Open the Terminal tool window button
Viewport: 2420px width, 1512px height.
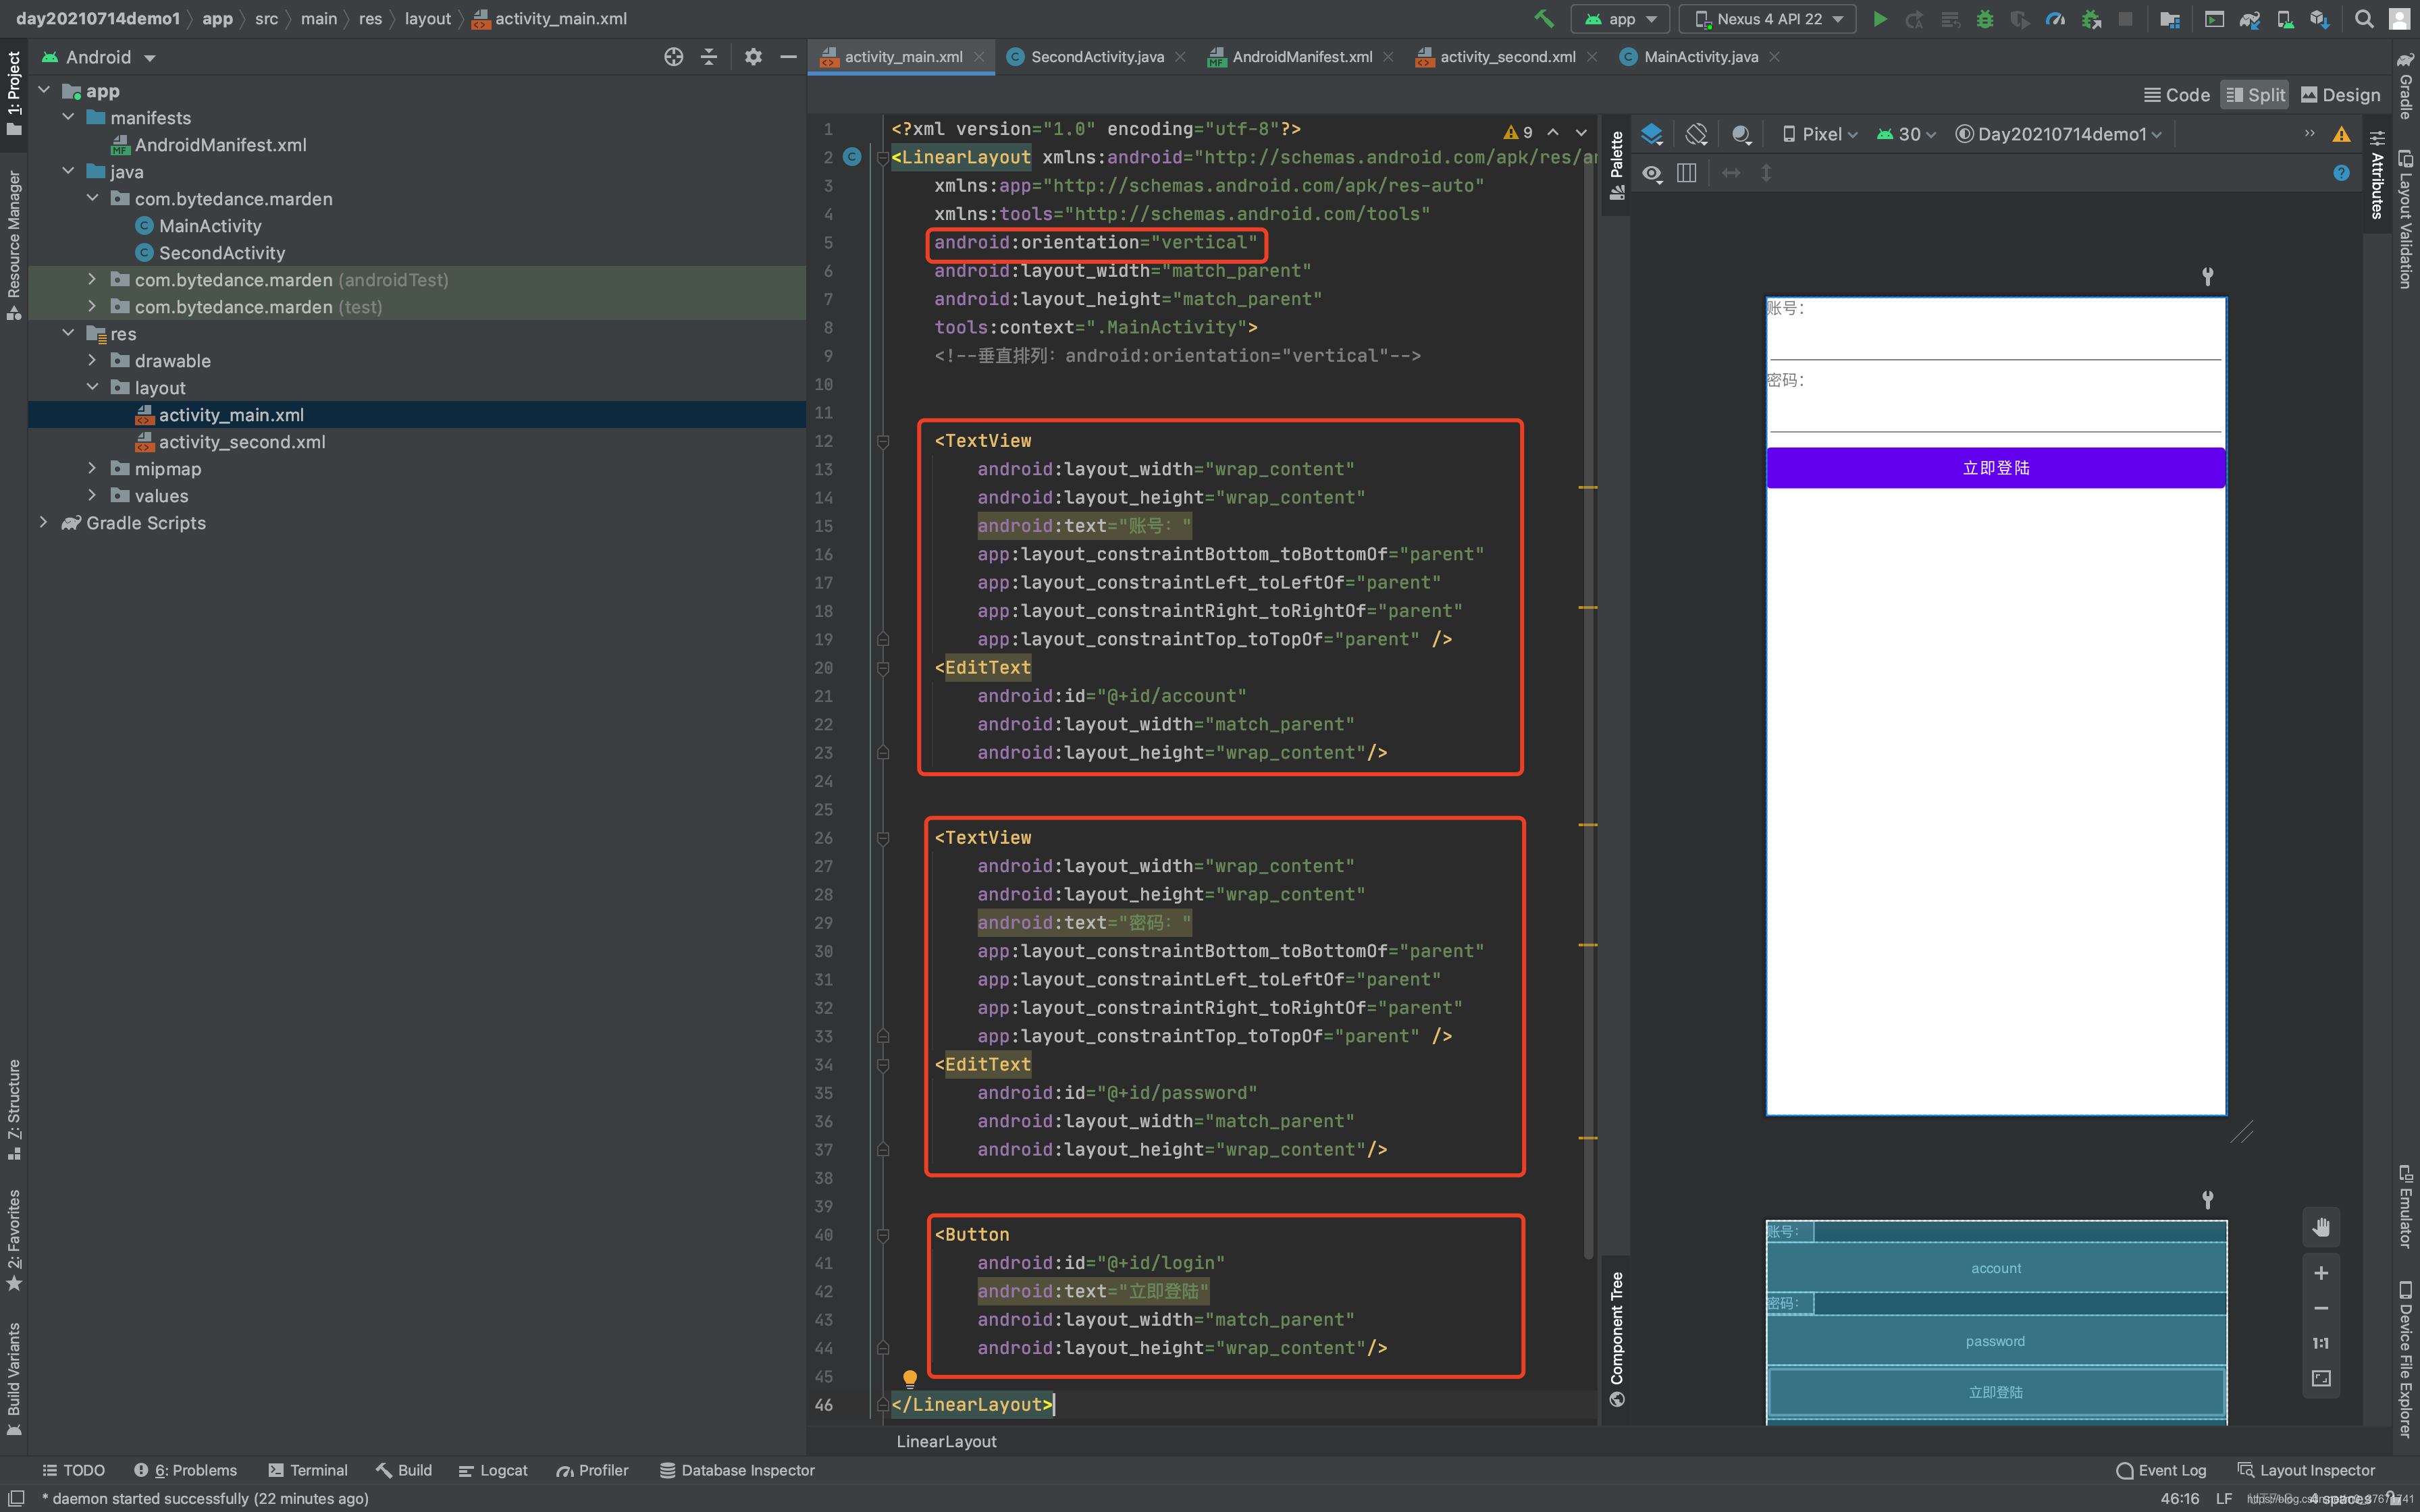[x=308, y=1470]
